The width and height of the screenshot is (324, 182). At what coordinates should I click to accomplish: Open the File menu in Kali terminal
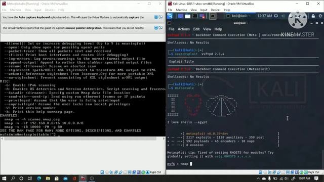click(x=171, y=29)
